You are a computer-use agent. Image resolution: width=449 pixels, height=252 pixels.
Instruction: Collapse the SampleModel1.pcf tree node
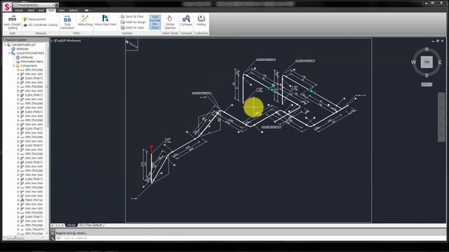5,45
